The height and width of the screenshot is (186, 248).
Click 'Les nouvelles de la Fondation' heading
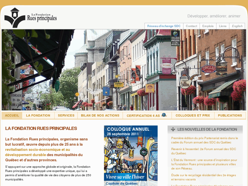207,129
